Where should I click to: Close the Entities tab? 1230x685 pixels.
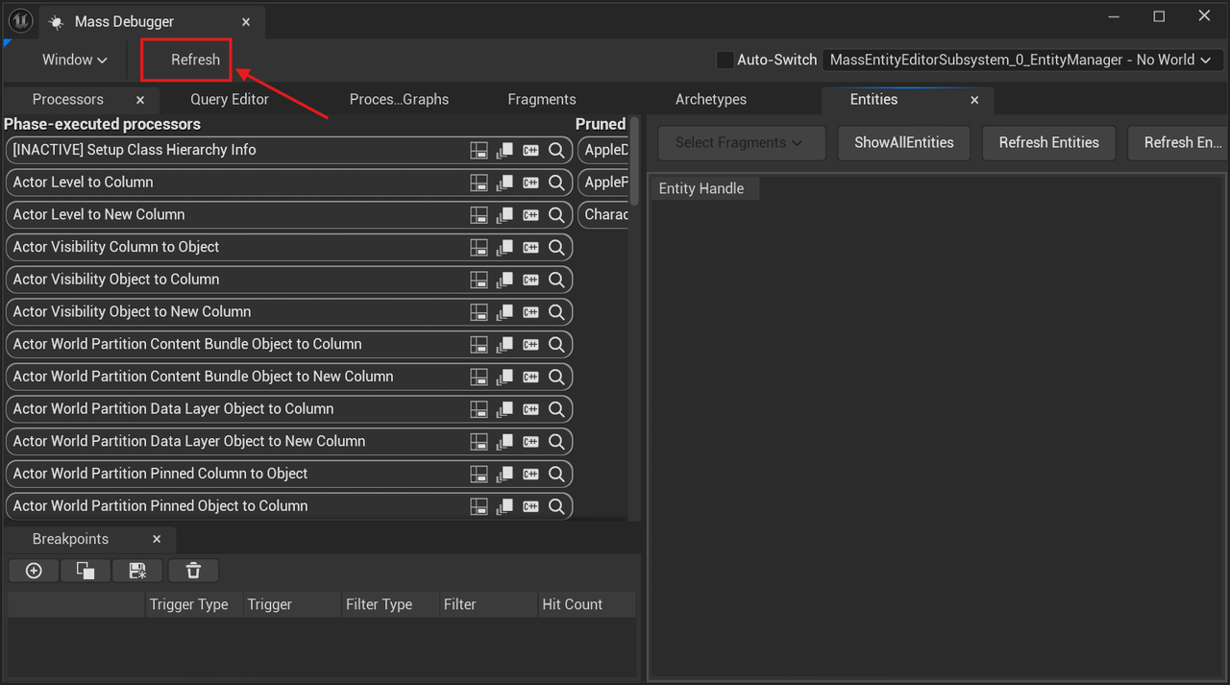pyautogui.click(x=974, y=100)
